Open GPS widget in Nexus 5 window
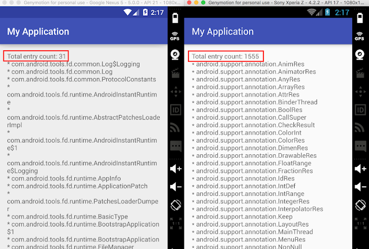 [x=175, y=36]
